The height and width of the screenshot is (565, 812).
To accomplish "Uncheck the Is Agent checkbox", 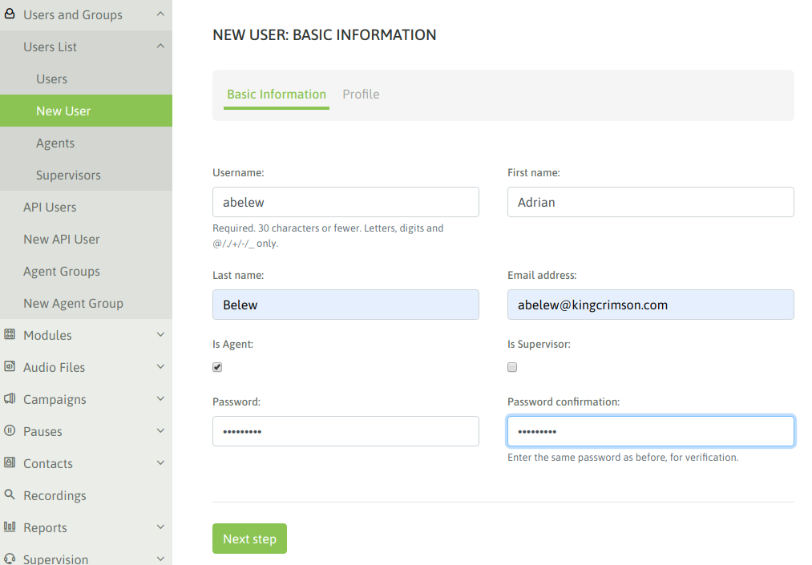I will point(217,367).
